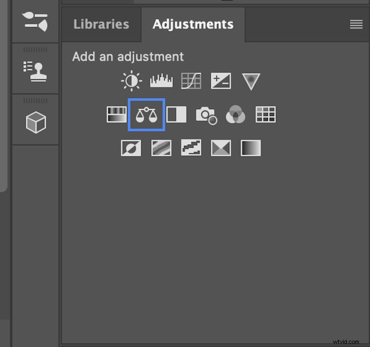Screen dimensions: 370x347
Task: Add an Exposure adjustment
Action: (221, 81)
